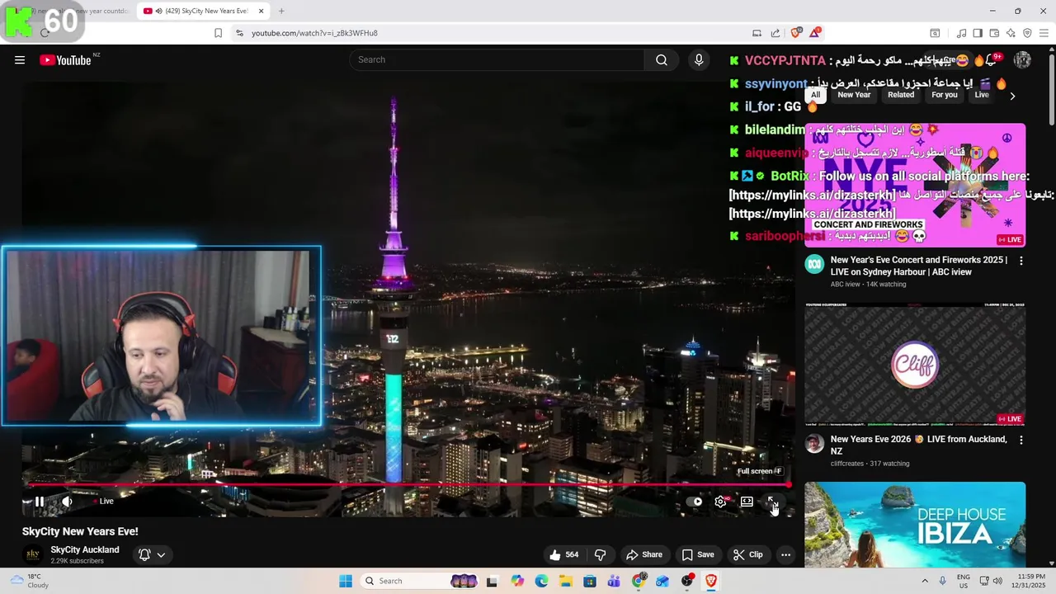Share the SkyCity video
This screenshot has height=594, width=1056.
click(x=643, y=554)
